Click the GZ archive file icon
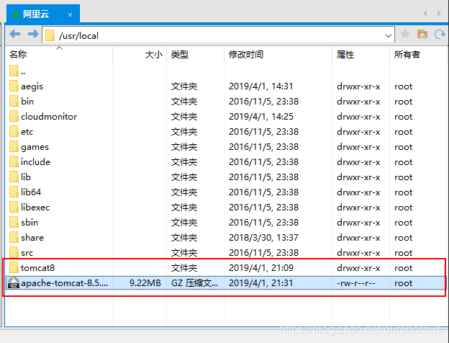The width and height of the screenshot is (449, 343). (14, 282)
